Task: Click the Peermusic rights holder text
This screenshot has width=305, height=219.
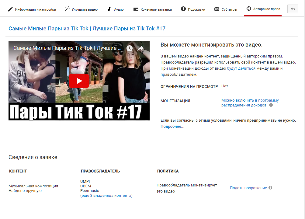Action: pyautogui.click(x=90, y=191)
